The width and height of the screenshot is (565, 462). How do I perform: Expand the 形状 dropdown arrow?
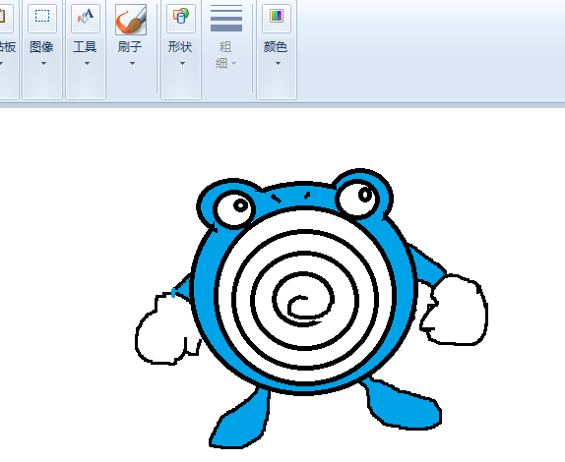(182, 64)
